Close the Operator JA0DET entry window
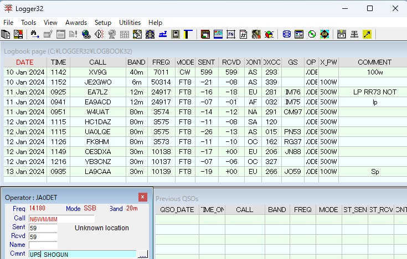Image resolution: width=407 pixels, height=259 pixels. (x=142, y=197)
